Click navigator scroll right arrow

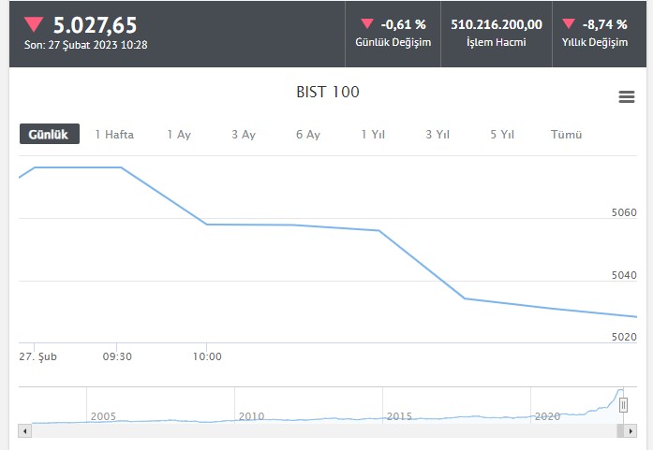[631, 431]
